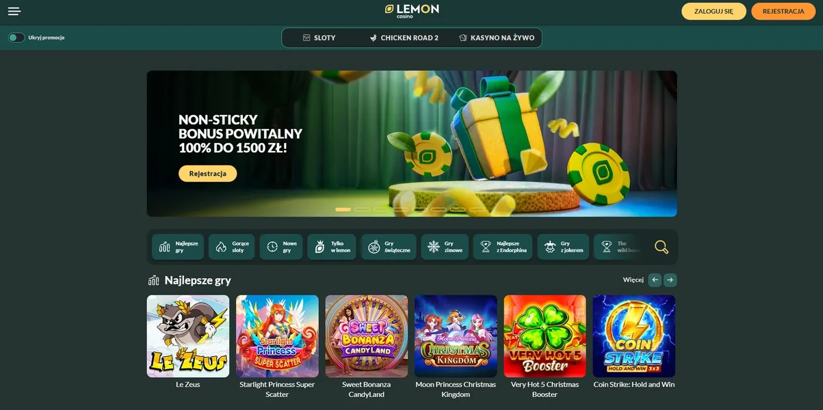Open the Chicken Road 2 tab

(x=404, y=38)
